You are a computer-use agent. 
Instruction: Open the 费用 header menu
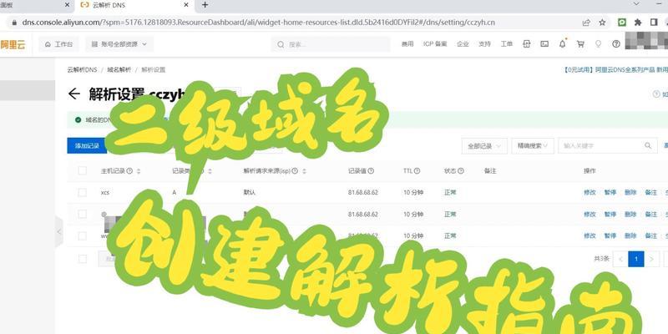pyautogui.click(x=407, y=44)
